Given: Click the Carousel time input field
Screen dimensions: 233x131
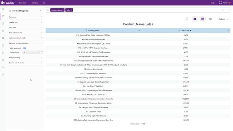Looking at the screenshot, I should pyautogui.click(x=31, y=52).
